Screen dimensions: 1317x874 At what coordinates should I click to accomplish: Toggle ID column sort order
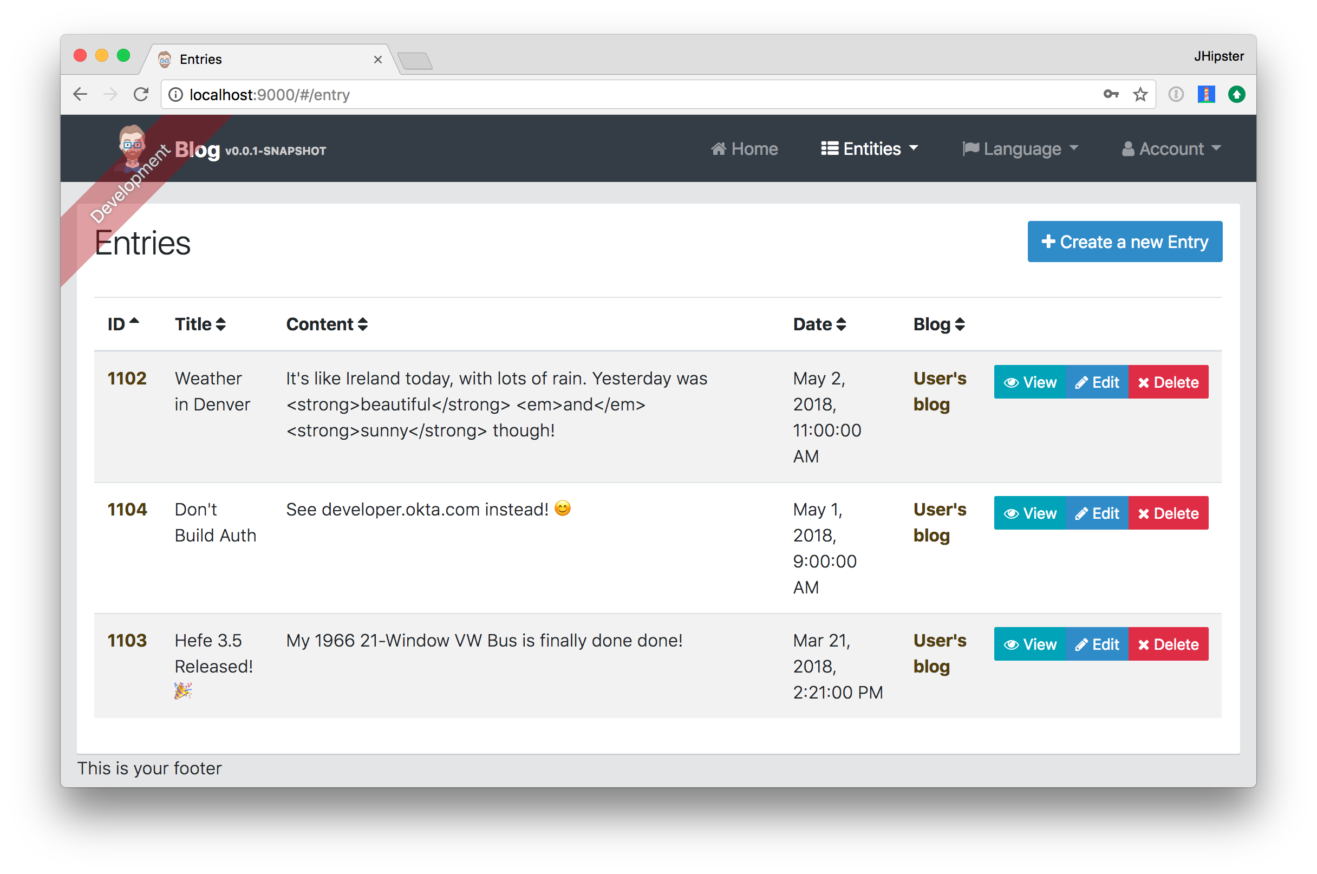point(116,324)
